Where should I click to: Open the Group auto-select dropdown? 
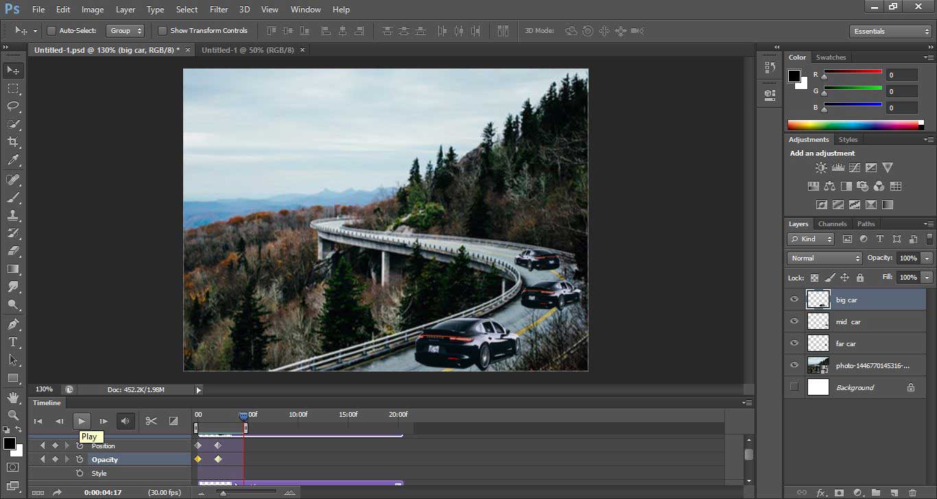pyautogui.click(x=126, y=31)
